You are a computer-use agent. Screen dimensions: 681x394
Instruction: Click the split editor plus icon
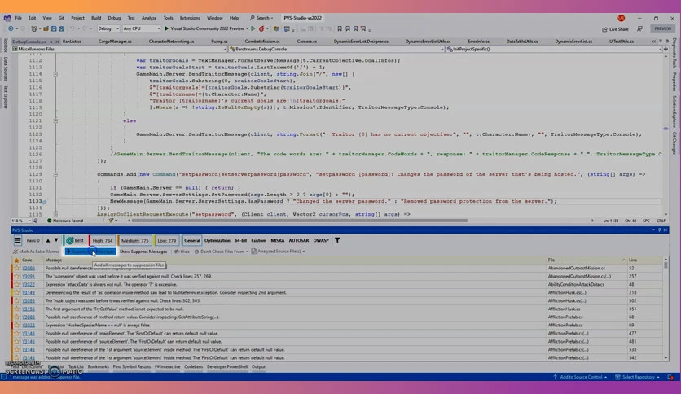(x=666, y=49)
